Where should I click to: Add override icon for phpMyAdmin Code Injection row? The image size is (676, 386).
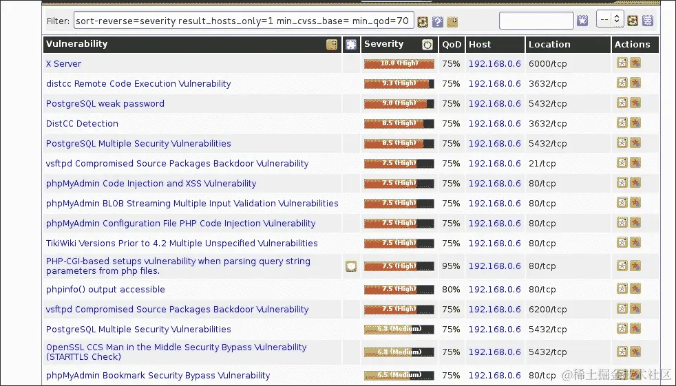tap(635, 182)
